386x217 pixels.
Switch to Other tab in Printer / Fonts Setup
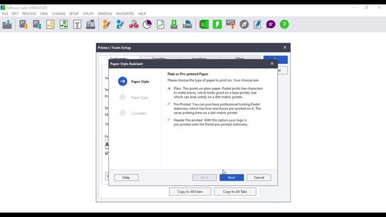click(x=239, y=58)
